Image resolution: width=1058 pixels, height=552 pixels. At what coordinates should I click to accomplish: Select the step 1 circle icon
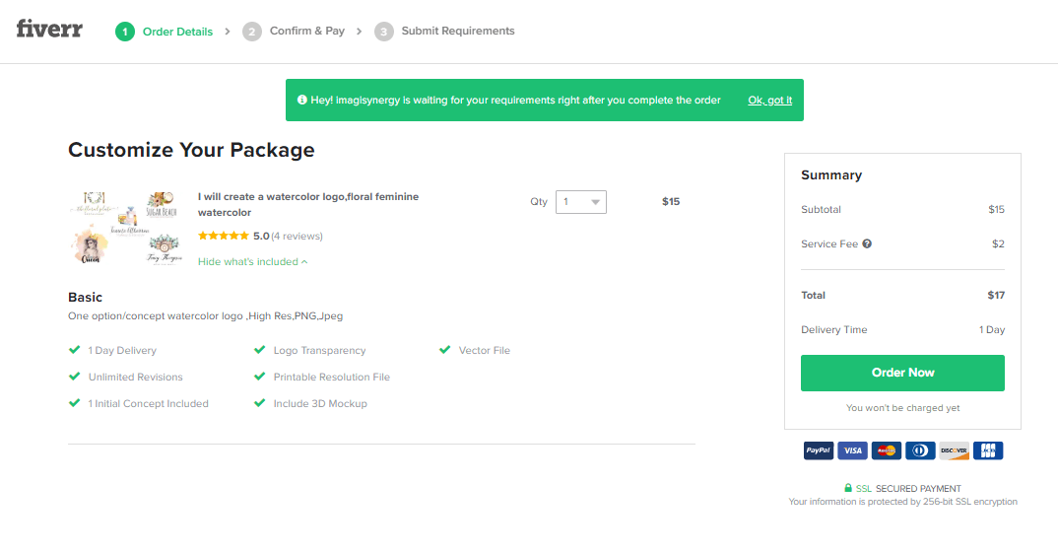[125, 32]
